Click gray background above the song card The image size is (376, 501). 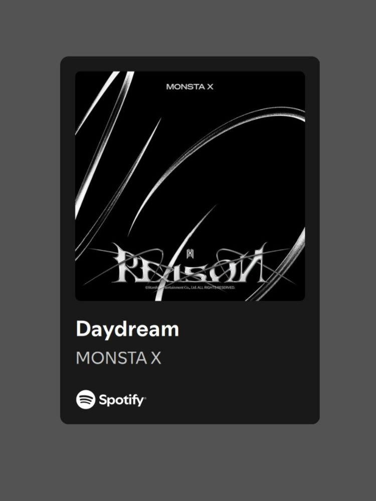(188, 28)
